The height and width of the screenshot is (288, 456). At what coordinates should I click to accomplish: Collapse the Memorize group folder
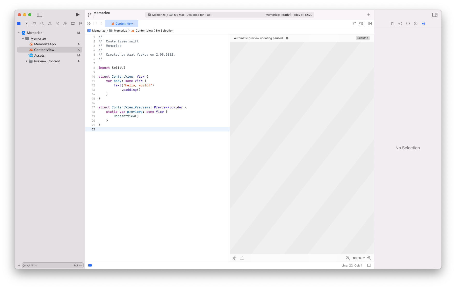23,38
